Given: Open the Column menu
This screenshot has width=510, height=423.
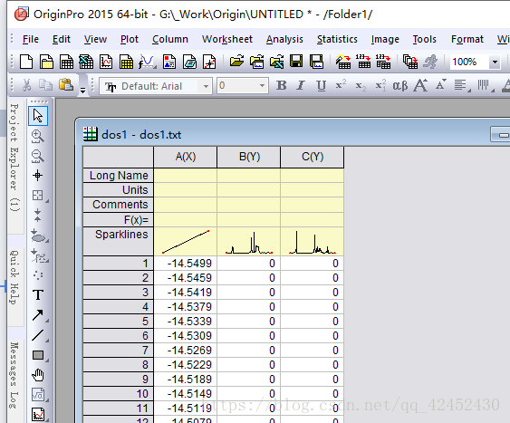Looking at the screenshot, I should [170, 39].
